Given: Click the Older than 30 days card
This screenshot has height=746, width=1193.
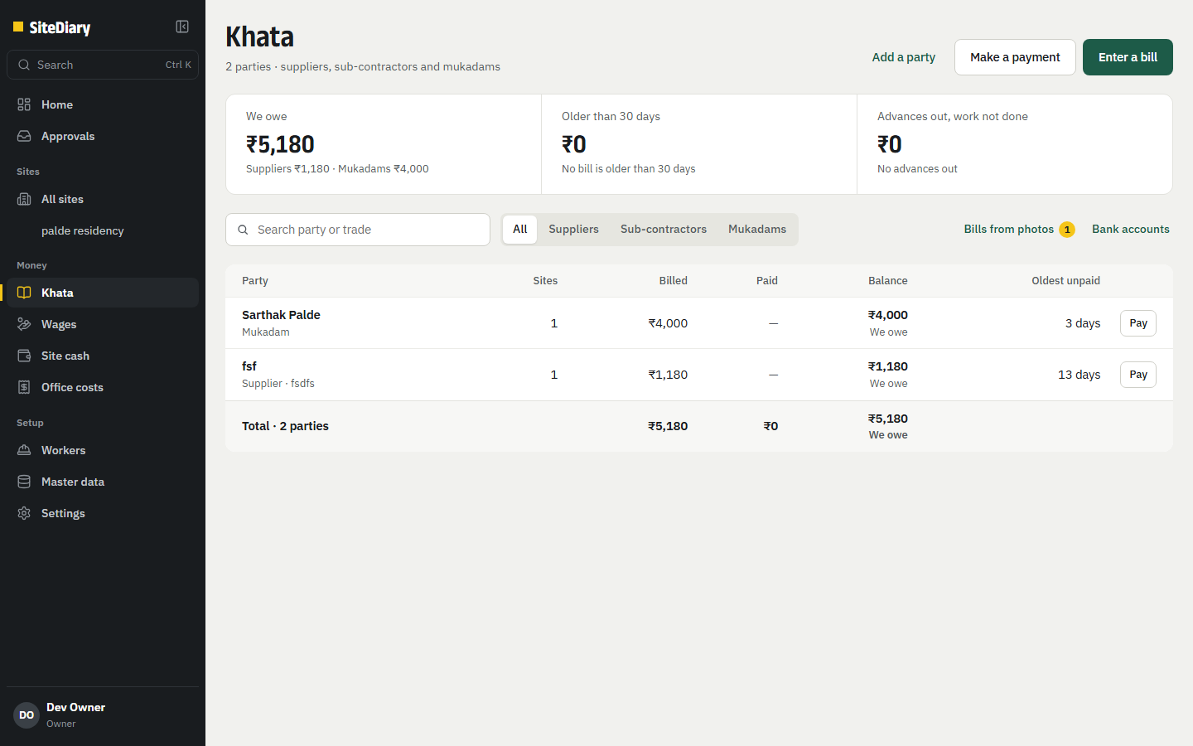Looking at the screenshot, I should click(699, 144).
